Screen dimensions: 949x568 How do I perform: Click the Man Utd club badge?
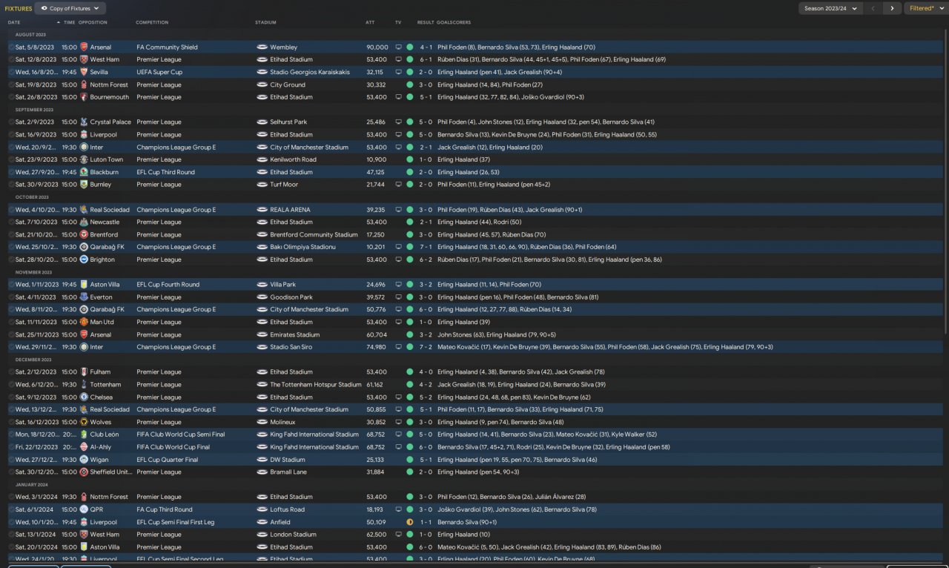click(84, 322)
